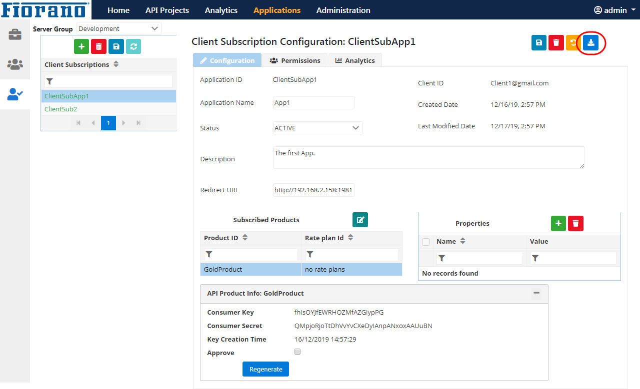Toggle the Approve checkbox
Viewport: 640px width, 389px height.
(297, 352)
